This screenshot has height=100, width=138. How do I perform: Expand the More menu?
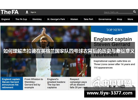(130, 19)
